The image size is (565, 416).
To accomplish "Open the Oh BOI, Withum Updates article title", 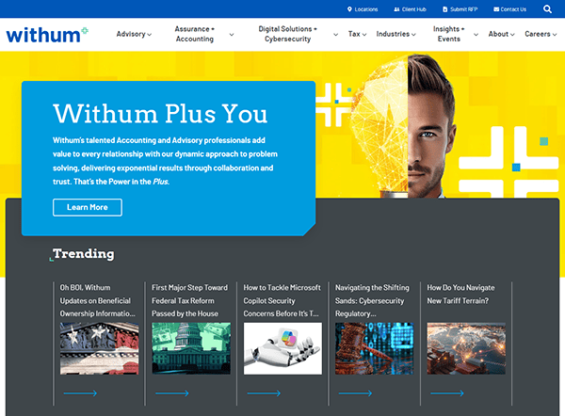I will click(97, 300).
